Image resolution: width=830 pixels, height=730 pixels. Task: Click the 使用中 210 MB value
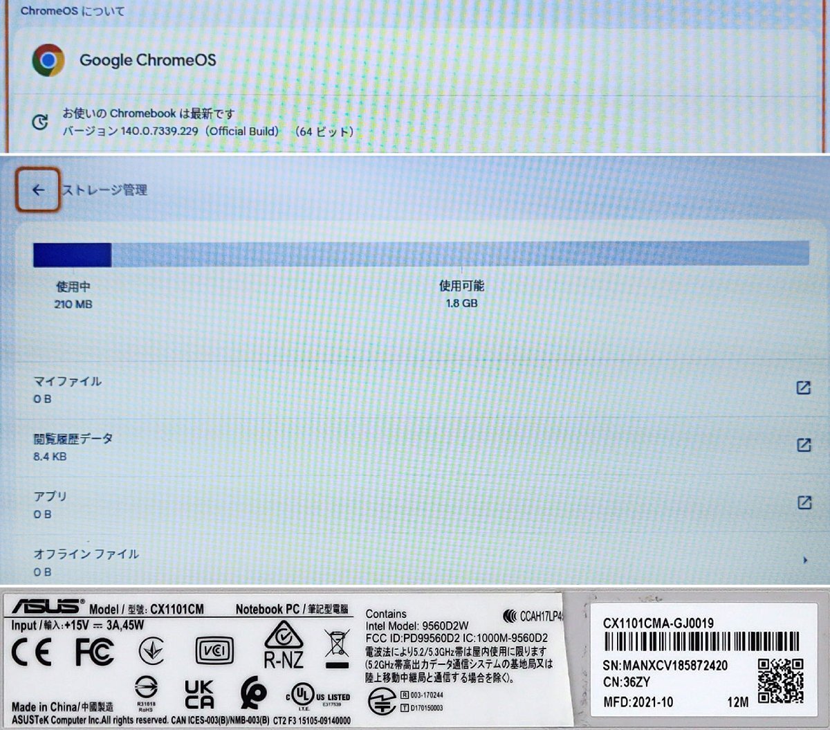(73, 304)
